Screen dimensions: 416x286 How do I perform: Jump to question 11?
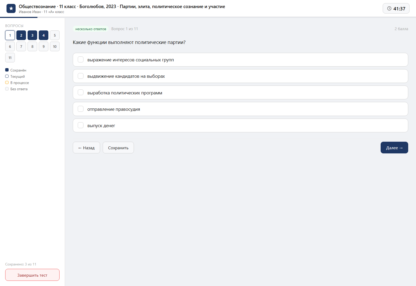[10, 58]
